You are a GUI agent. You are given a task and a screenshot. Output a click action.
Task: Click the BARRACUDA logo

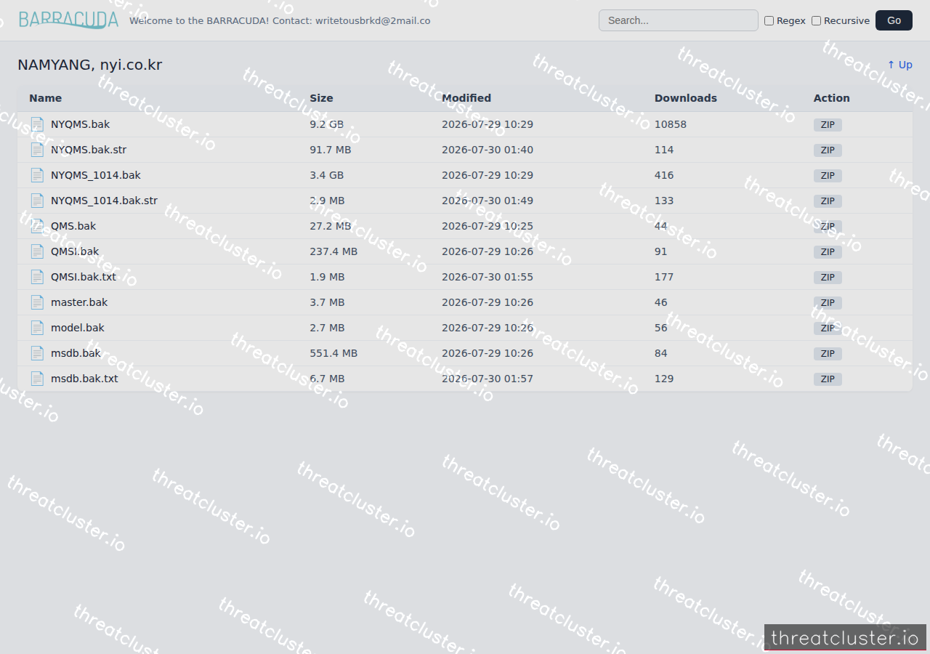click(x=68, y=20)
